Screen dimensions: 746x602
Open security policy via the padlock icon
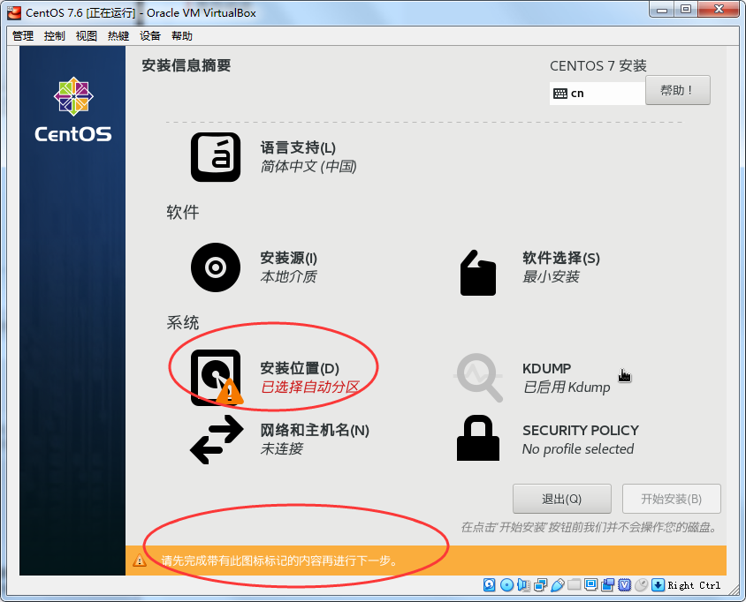[478, 438]
